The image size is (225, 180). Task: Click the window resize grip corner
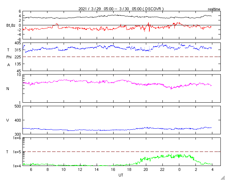[x=223, y=178]
